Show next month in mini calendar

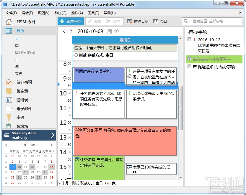coord(52,145)
